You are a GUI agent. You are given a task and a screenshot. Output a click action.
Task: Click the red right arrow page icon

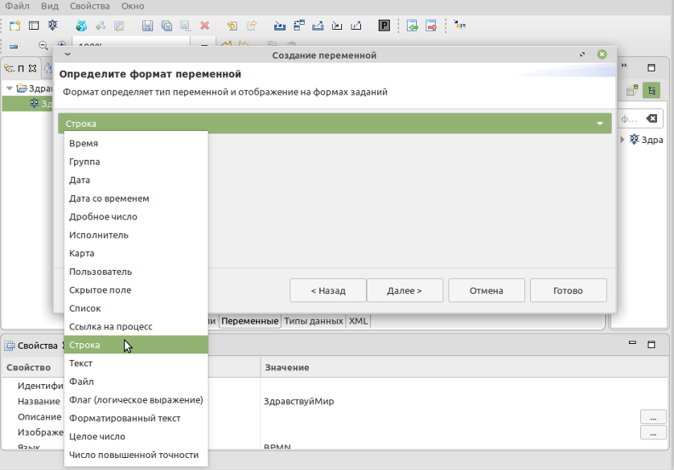431,26
